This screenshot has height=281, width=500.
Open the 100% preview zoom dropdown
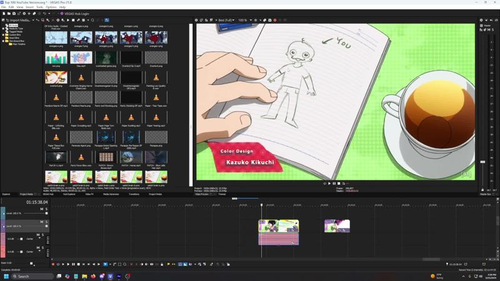(244, 20)
